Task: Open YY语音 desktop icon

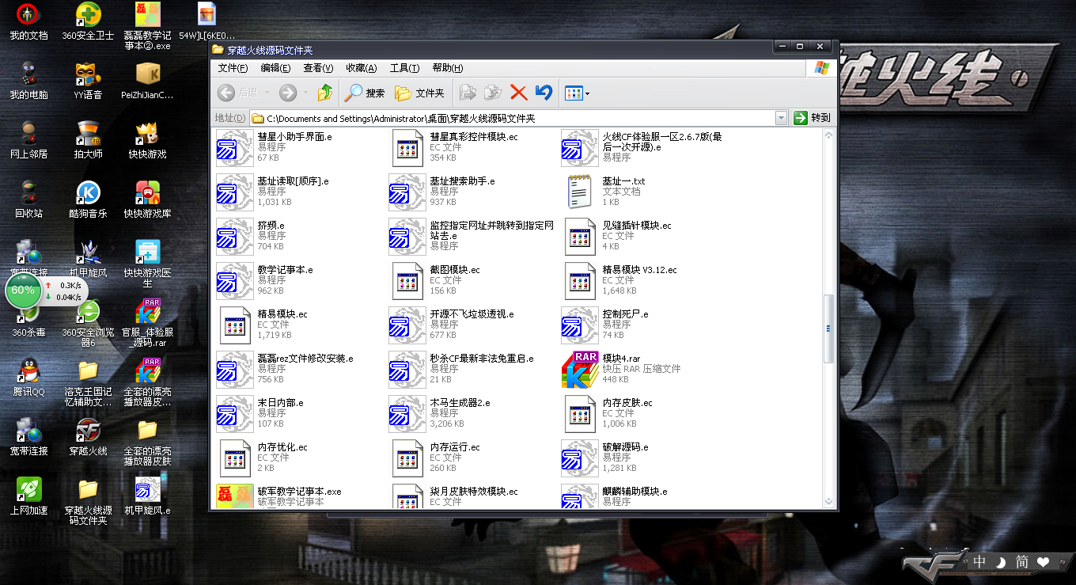Action: (x=88, y=81)
